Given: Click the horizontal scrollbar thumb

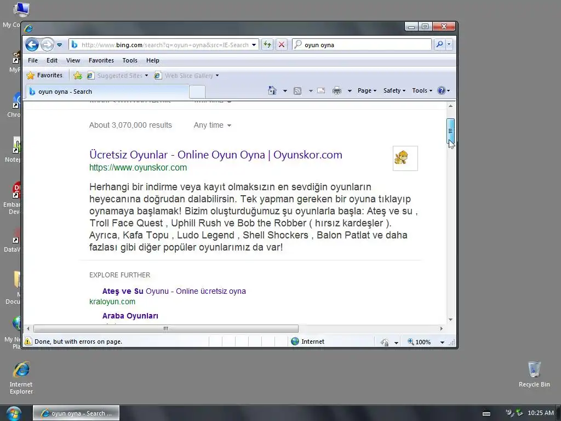Looking at the screenshot, I should point(165,328).
